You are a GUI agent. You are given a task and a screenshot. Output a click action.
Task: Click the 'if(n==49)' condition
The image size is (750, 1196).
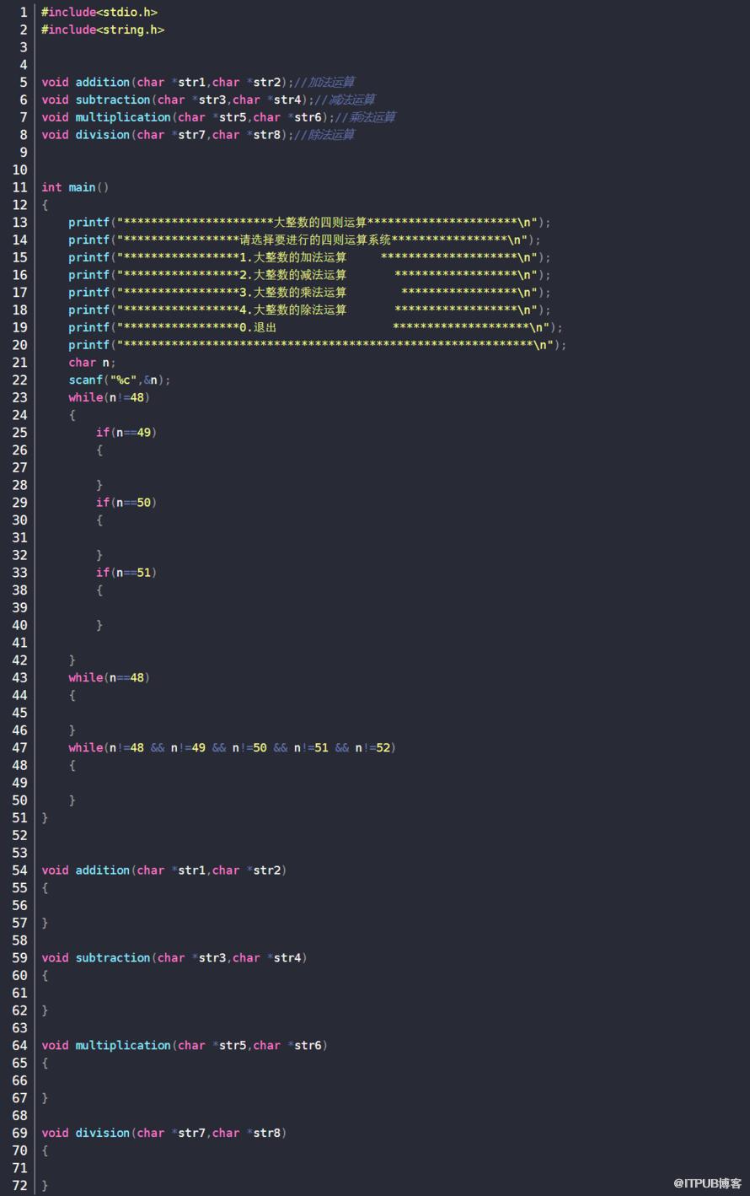point(126,433)
